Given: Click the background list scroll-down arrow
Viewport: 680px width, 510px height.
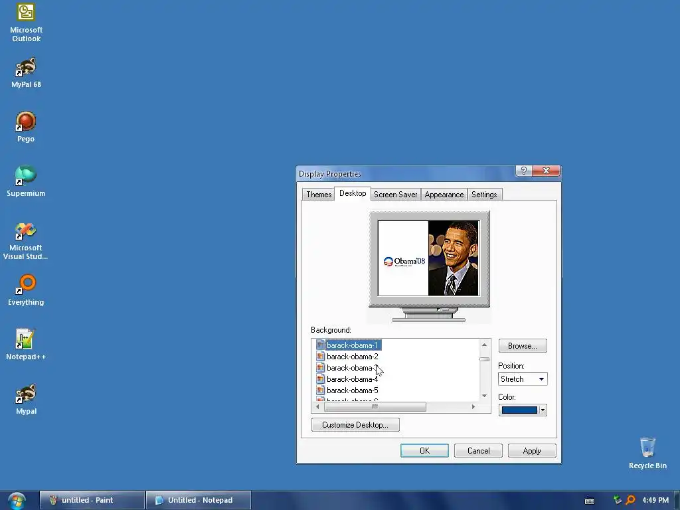Looking at the screenshot, I should 484,396.
